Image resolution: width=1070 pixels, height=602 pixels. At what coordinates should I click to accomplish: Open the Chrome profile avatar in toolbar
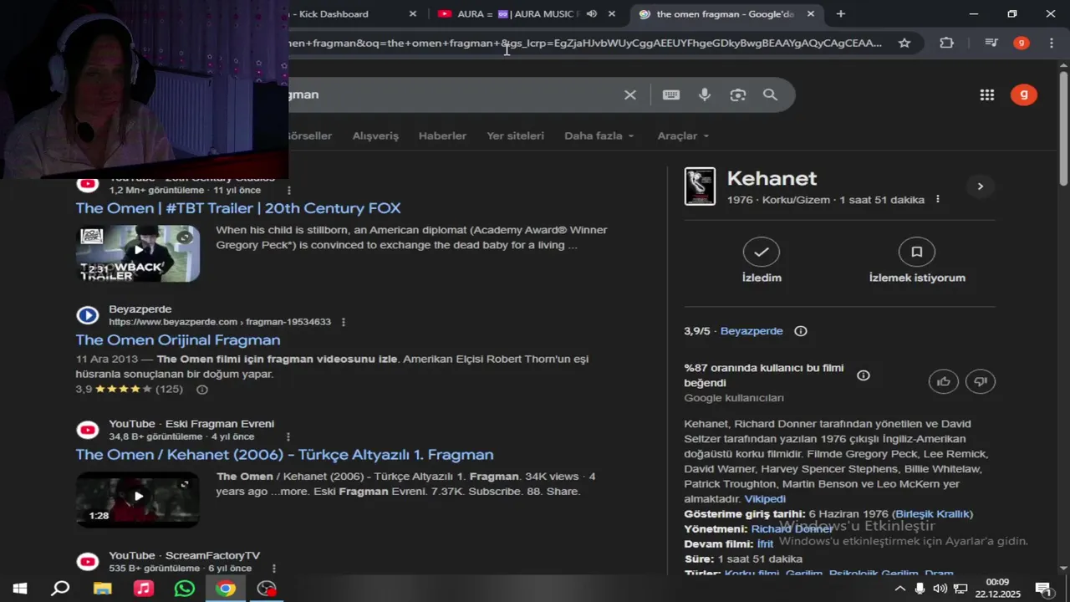point(1022,43)
